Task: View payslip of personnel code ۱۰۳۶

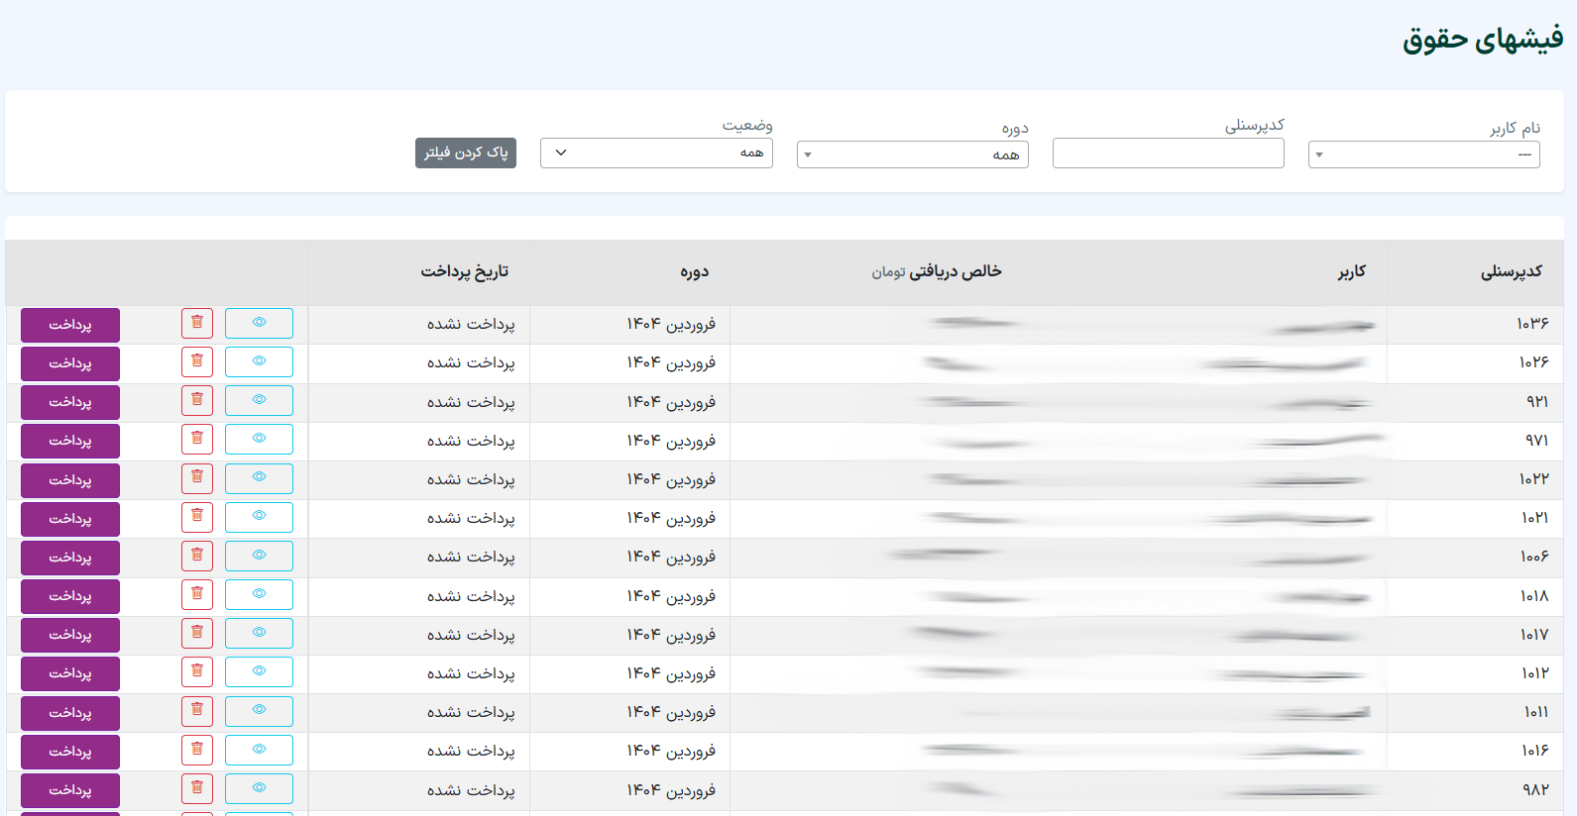Action: point(259,323)
